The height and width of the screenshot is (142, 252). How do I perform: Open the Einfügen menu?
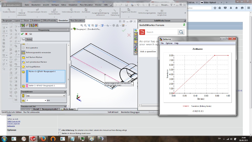(55, 5)
